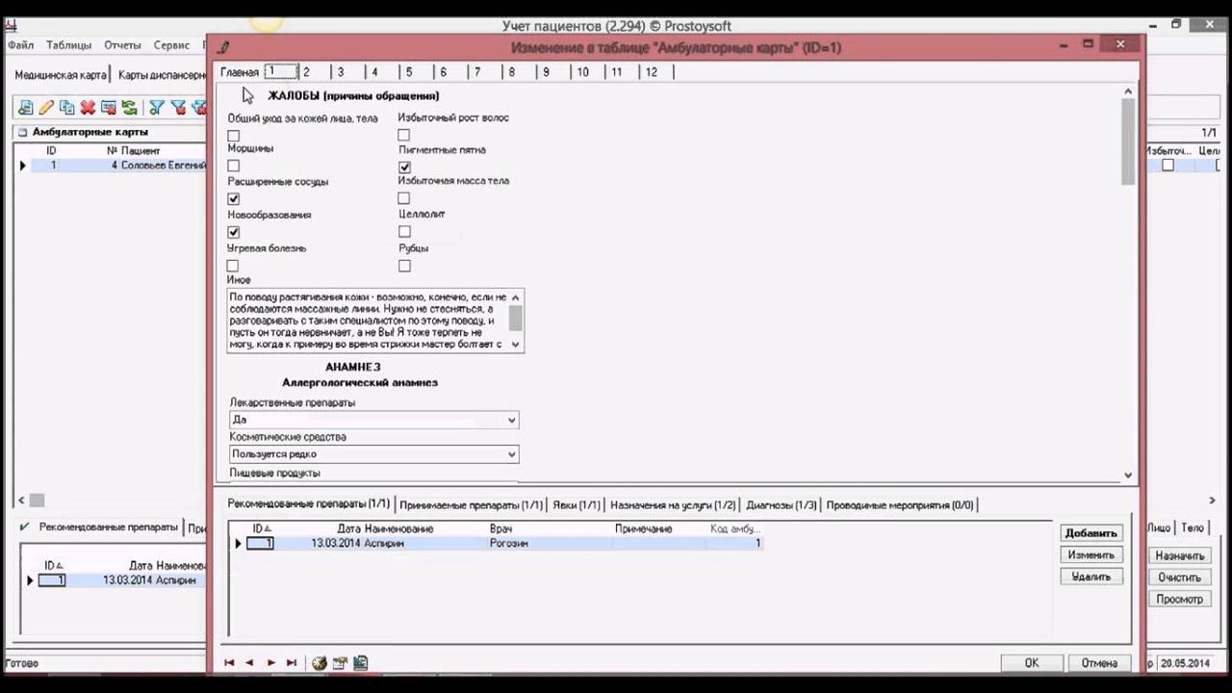Toggle the Избыточная масса тела checkbox
This screenshot has height=693, width=1232.
(404, 198)
